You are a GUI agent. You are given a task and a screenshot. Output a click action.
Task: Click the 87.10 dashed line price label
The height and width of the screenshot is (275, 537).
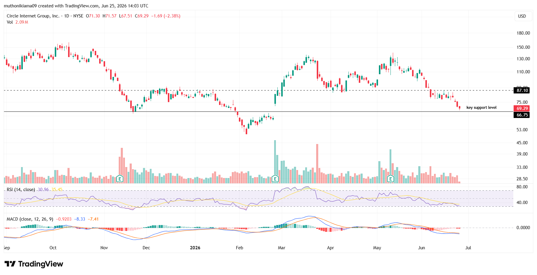[x=522, y=90]
